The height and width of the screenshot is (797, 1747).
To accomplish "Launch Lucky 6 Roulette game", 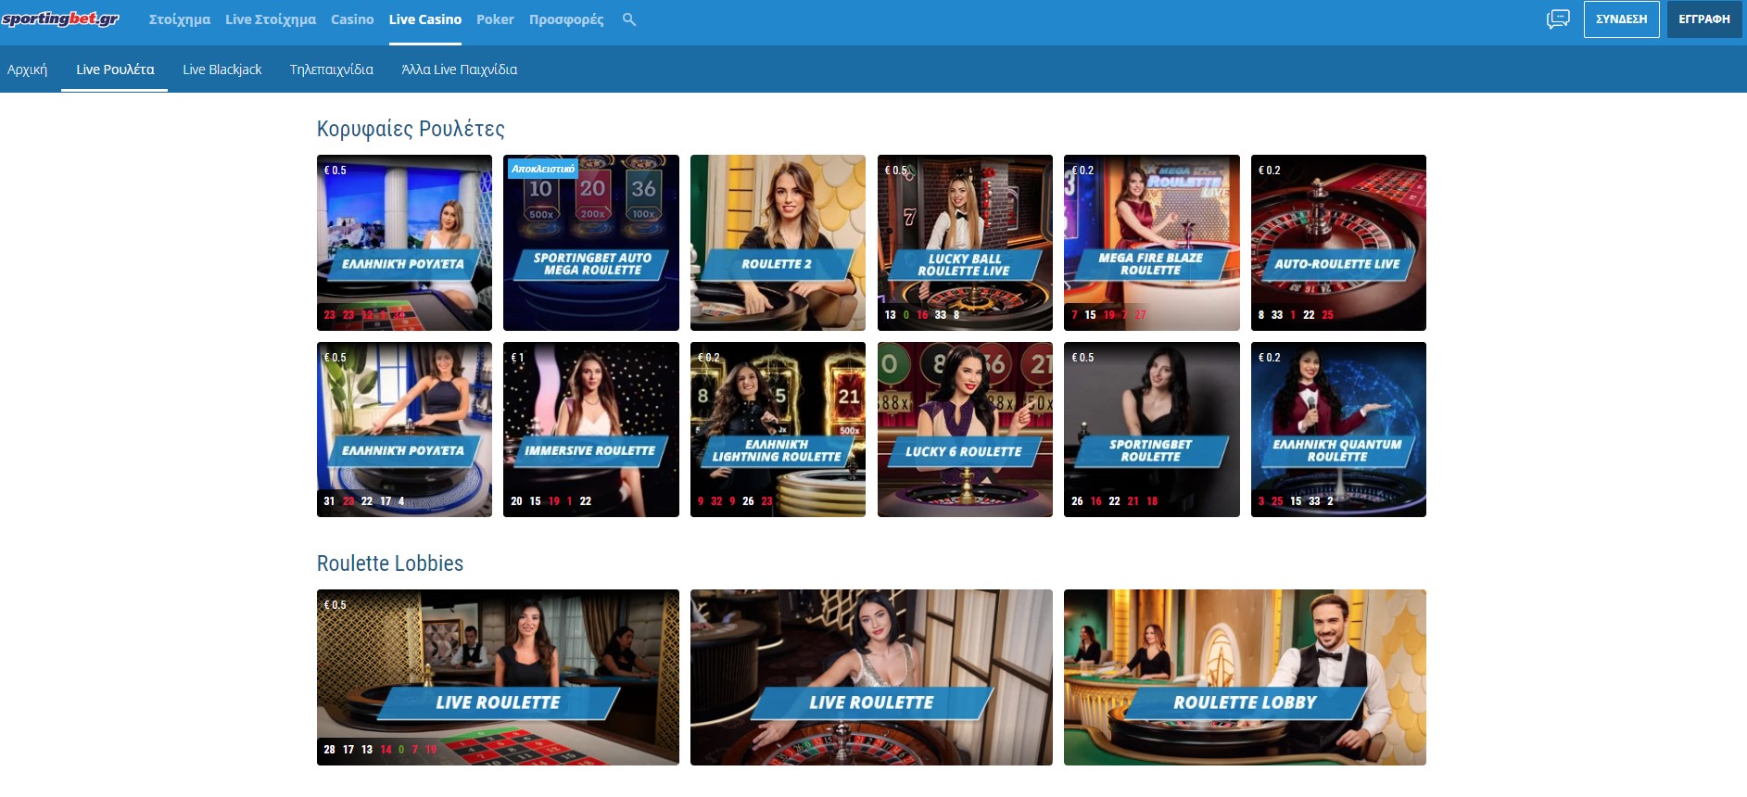I will [965, 429].
